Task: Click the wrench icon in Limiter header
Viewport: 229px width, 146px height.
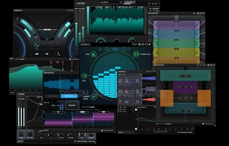Action: click(153, 3)
